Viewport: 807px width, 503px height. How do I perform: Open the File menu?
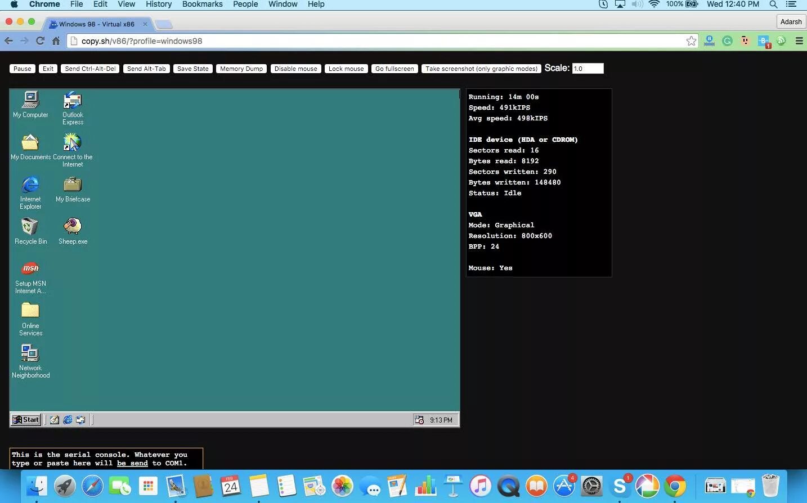tap(77, 4)
